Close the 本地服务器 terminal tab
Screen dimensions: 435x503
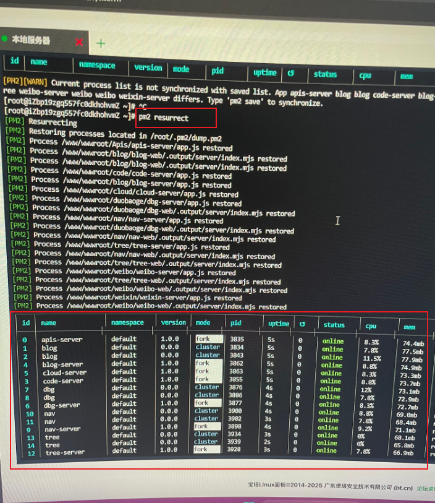79,42
